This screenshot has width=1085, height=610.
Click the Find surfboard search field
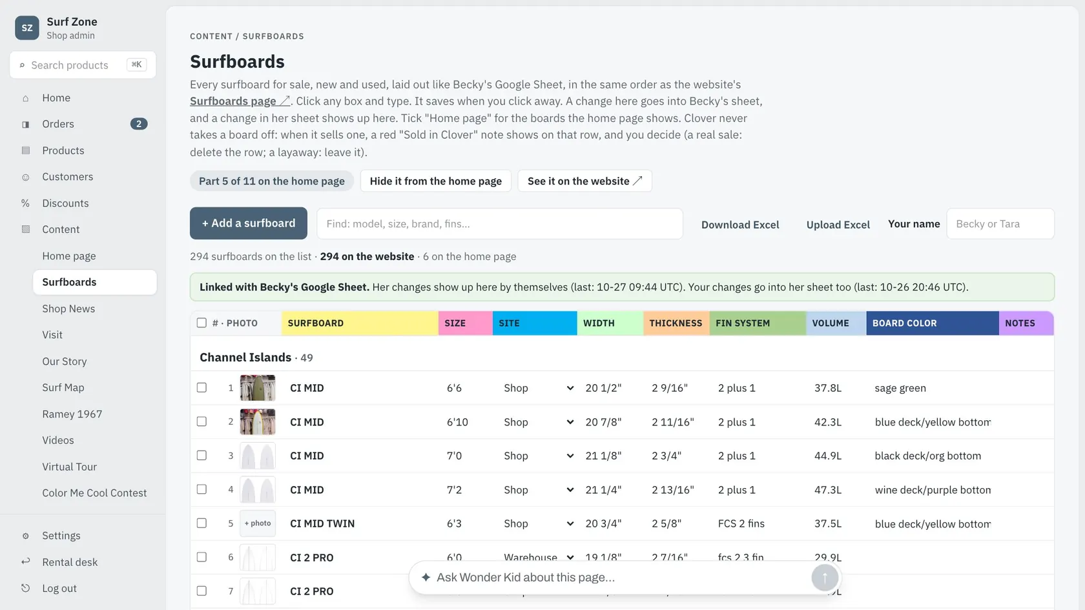[500, 224]
